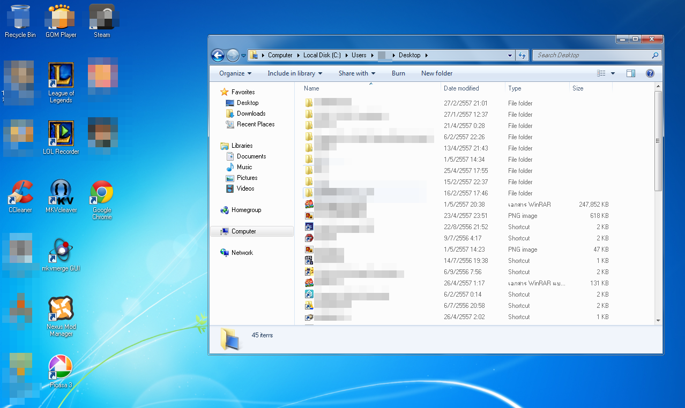Select Downloads in Favorites sidebar

pyautogui.click(x=251, y=114)
